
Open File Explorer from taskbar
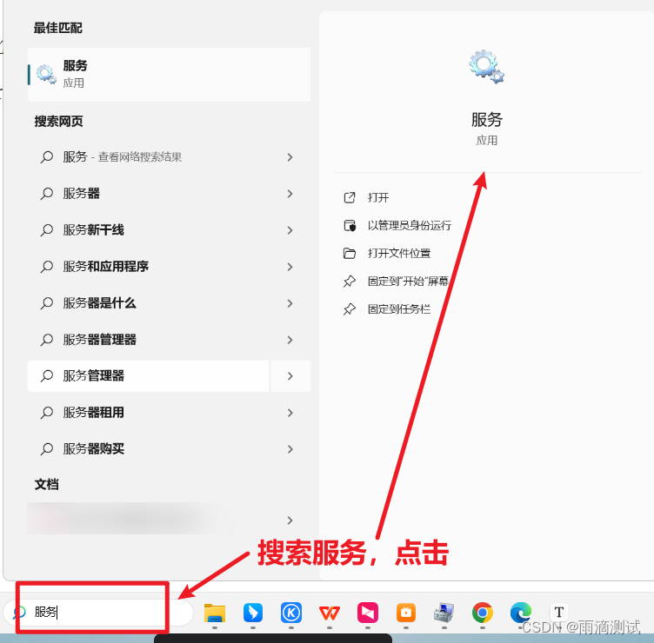click(x=215, y=613)
